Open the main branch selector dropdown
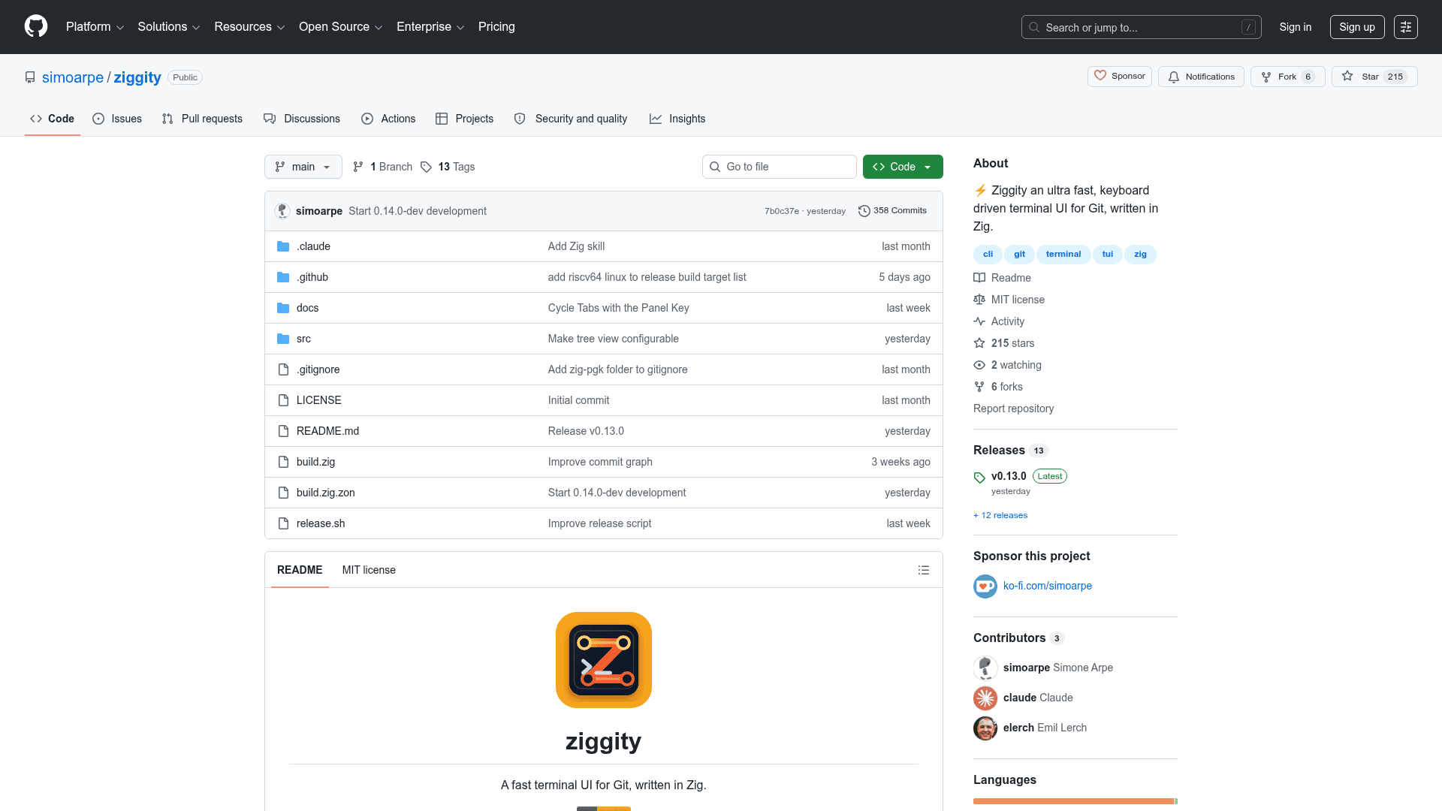The width and height of the screenshot is (1442, 811). pos(303,167)
